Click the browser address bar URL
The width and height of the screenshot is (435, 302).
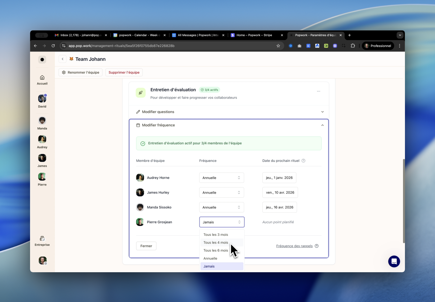tap(122, 46)
